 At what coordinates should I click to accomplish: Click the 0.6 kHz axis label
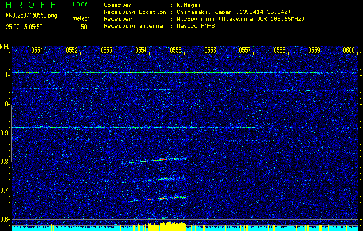(4, 219)
